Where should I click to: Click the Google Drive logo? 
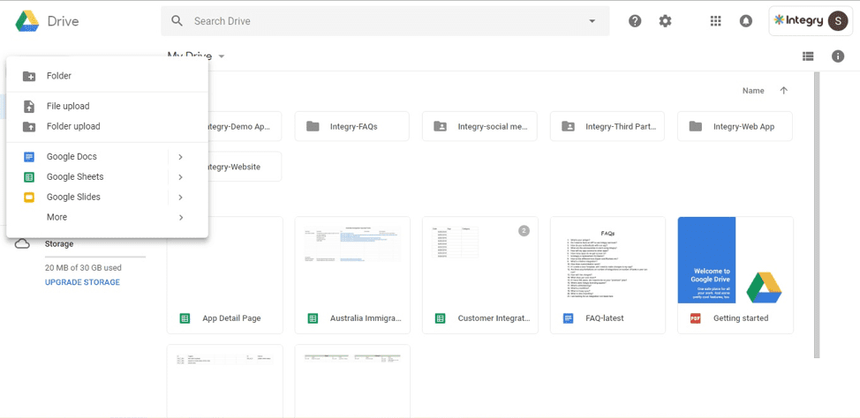(26, 21)
